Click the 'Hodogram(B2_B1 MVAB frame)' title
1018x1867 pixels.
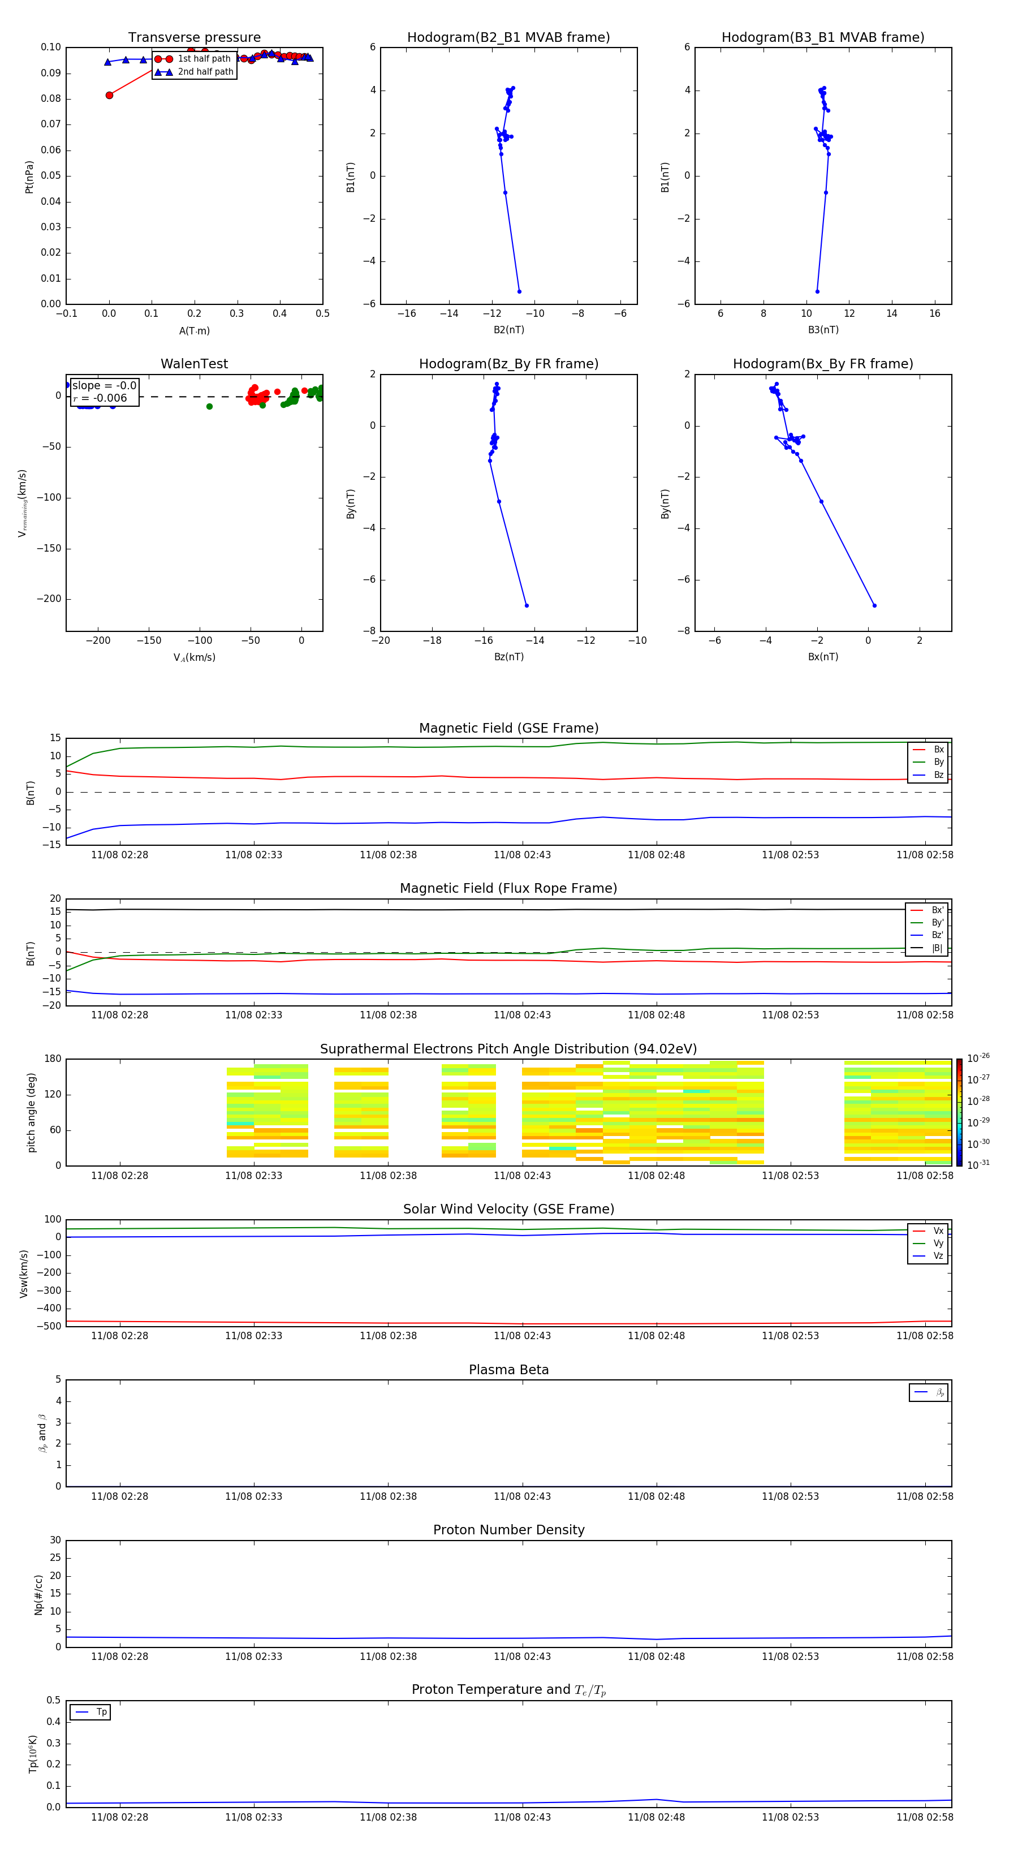(508, 38)
